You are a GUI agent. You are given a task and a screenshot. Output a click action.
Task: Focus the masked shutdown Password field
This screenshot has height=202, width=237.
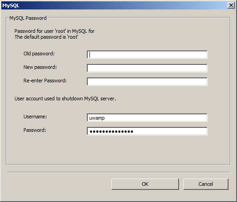147,131
